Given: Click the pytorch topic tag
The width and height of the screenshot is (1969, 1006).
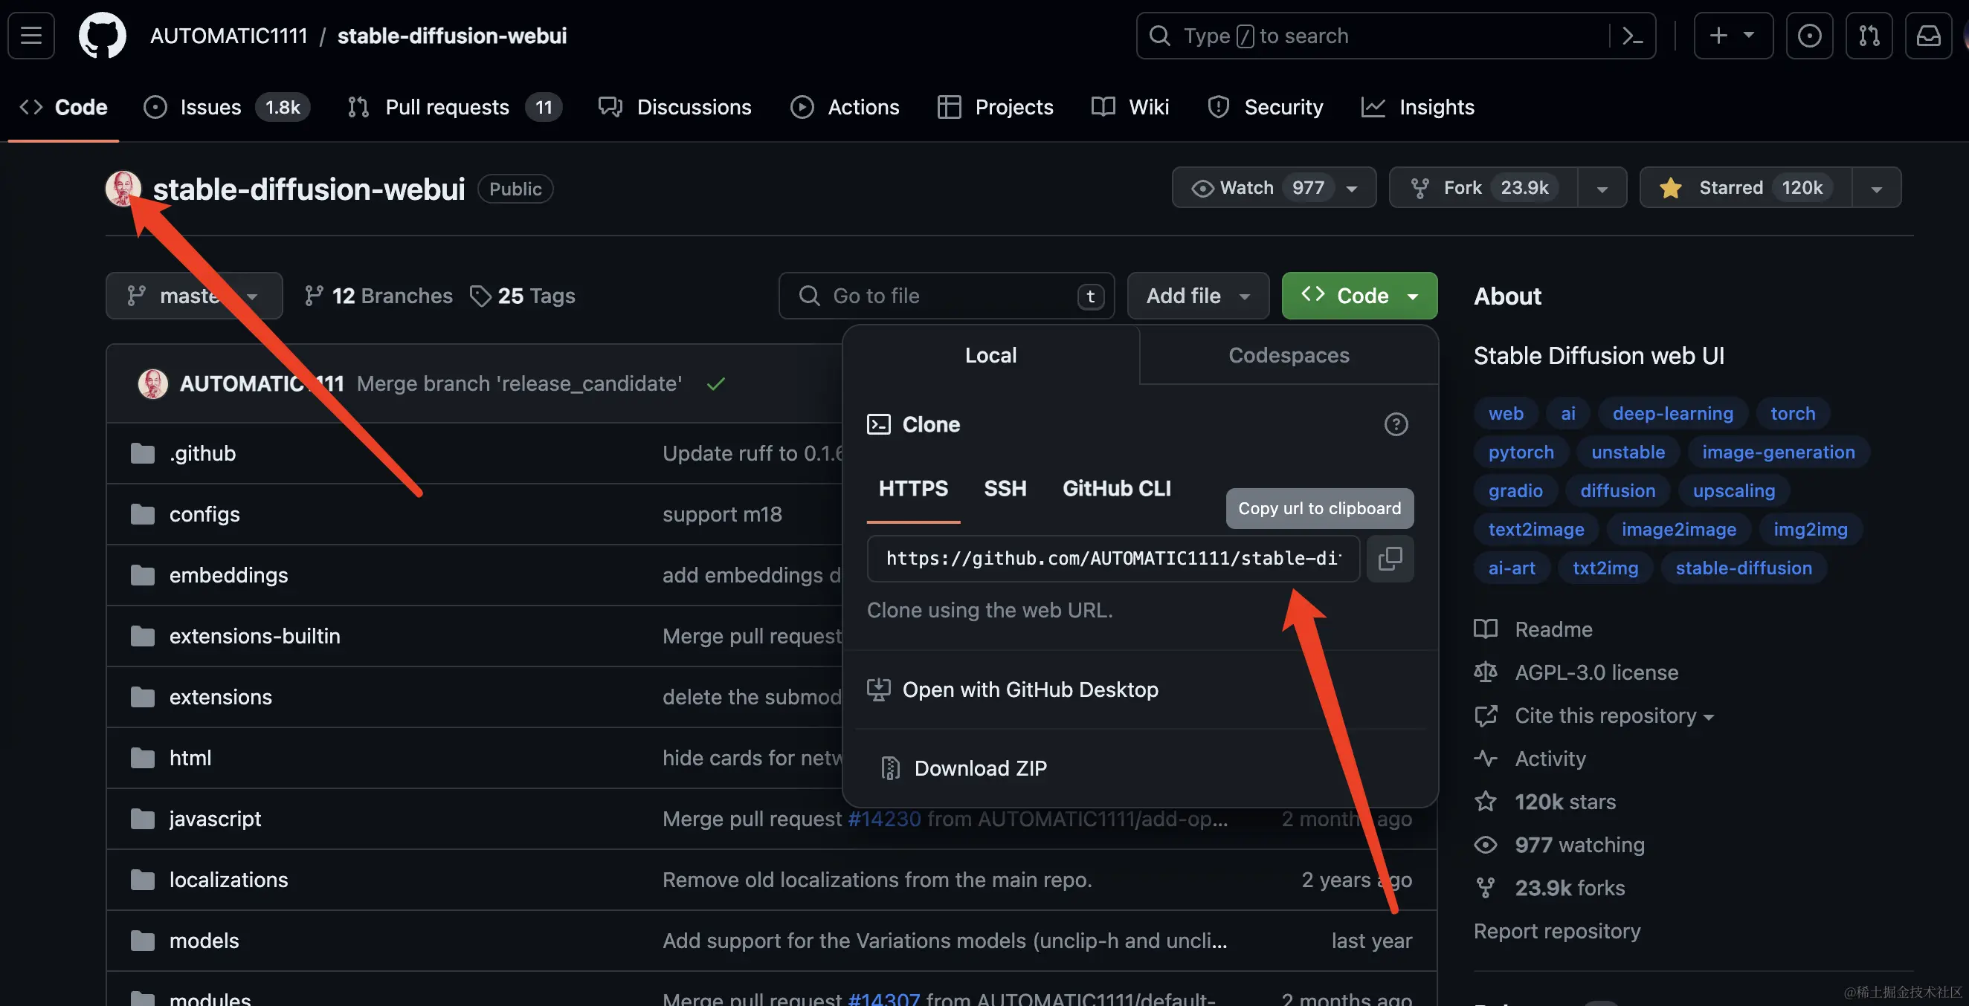Looking at the screenshot, I should pyautogui.click(x=1521, y=452).
